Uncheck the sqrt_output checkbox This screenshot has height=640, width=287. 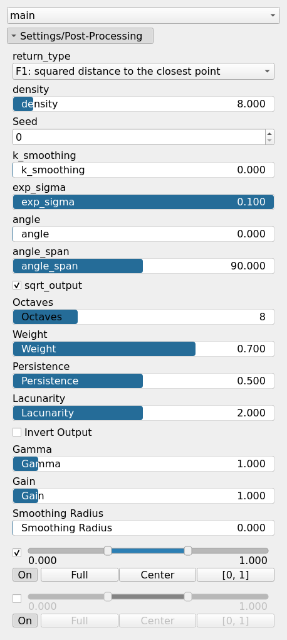click(17, 285)
